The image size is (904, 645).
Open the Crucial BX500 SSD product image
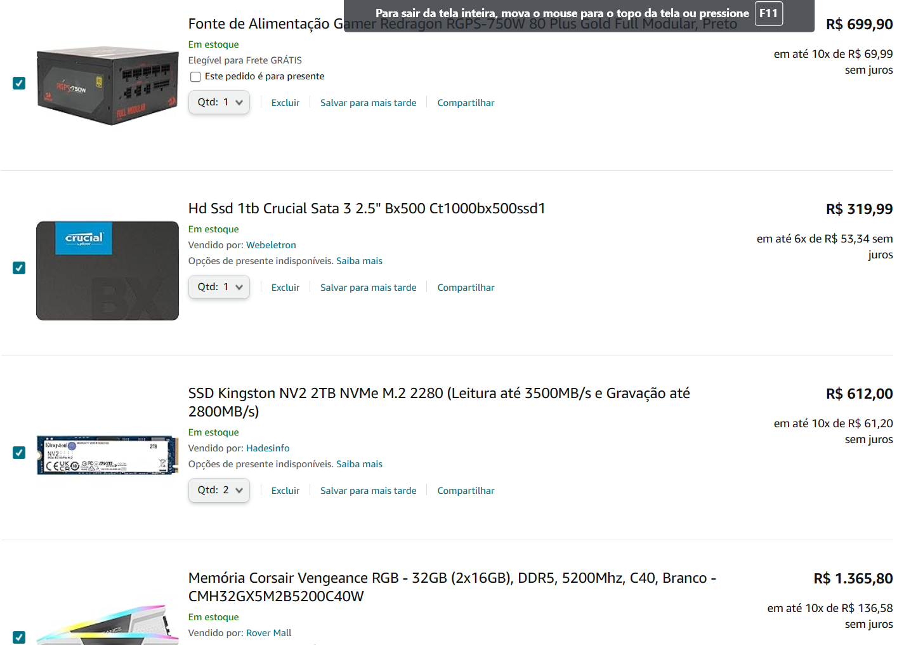tap(107, 270)
